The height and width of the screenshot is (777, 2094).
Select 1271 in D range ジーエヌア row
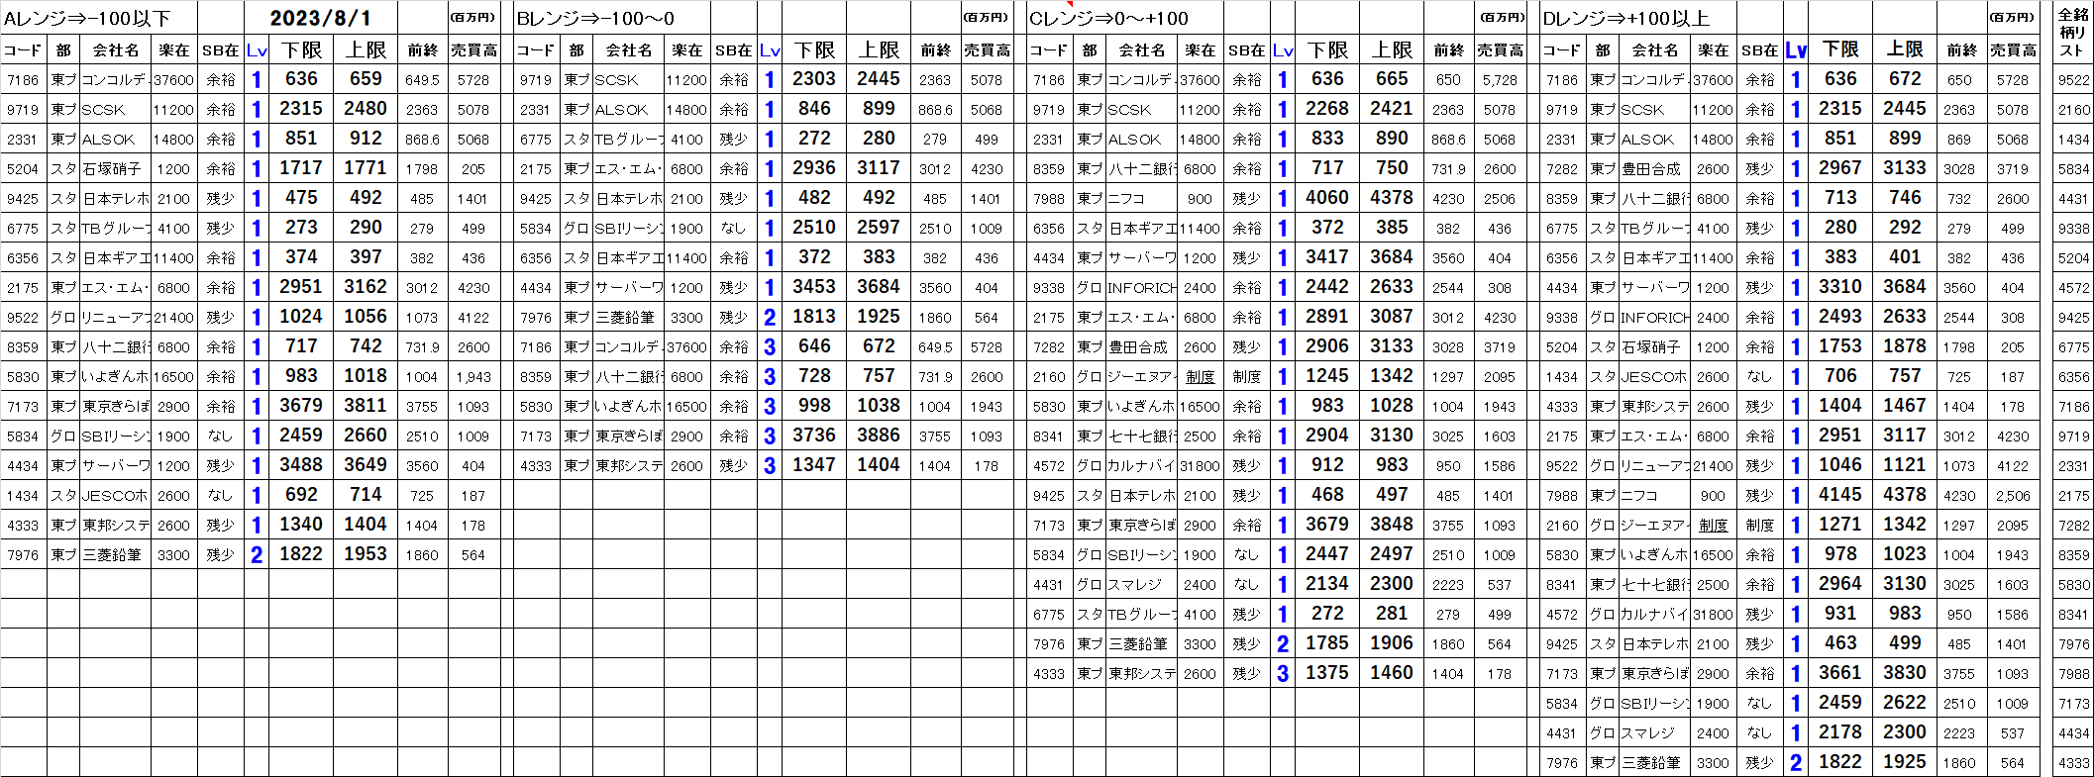tap(1840, 525)
